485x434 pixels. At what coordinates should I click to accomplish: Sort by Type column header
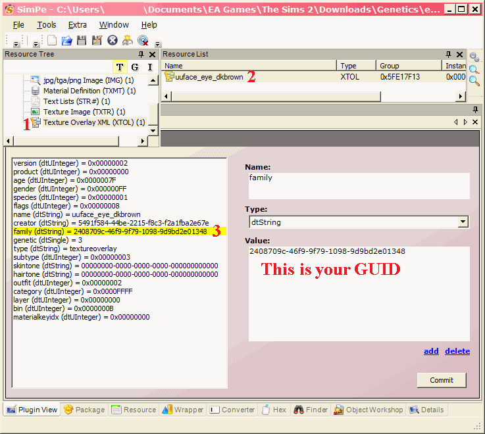click(356, 66)
